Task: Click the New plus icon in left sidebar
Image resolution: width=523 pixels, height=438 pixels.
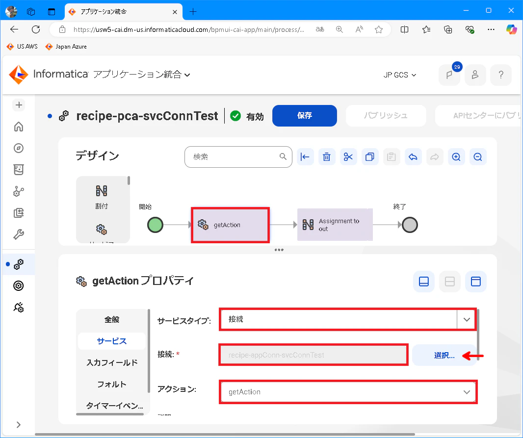Action: coord(19,105)
